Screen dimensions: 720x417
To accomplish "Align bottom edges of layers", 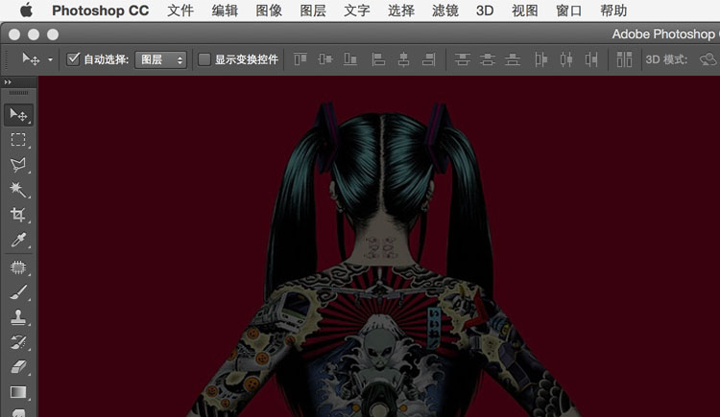I will [350, 59].
